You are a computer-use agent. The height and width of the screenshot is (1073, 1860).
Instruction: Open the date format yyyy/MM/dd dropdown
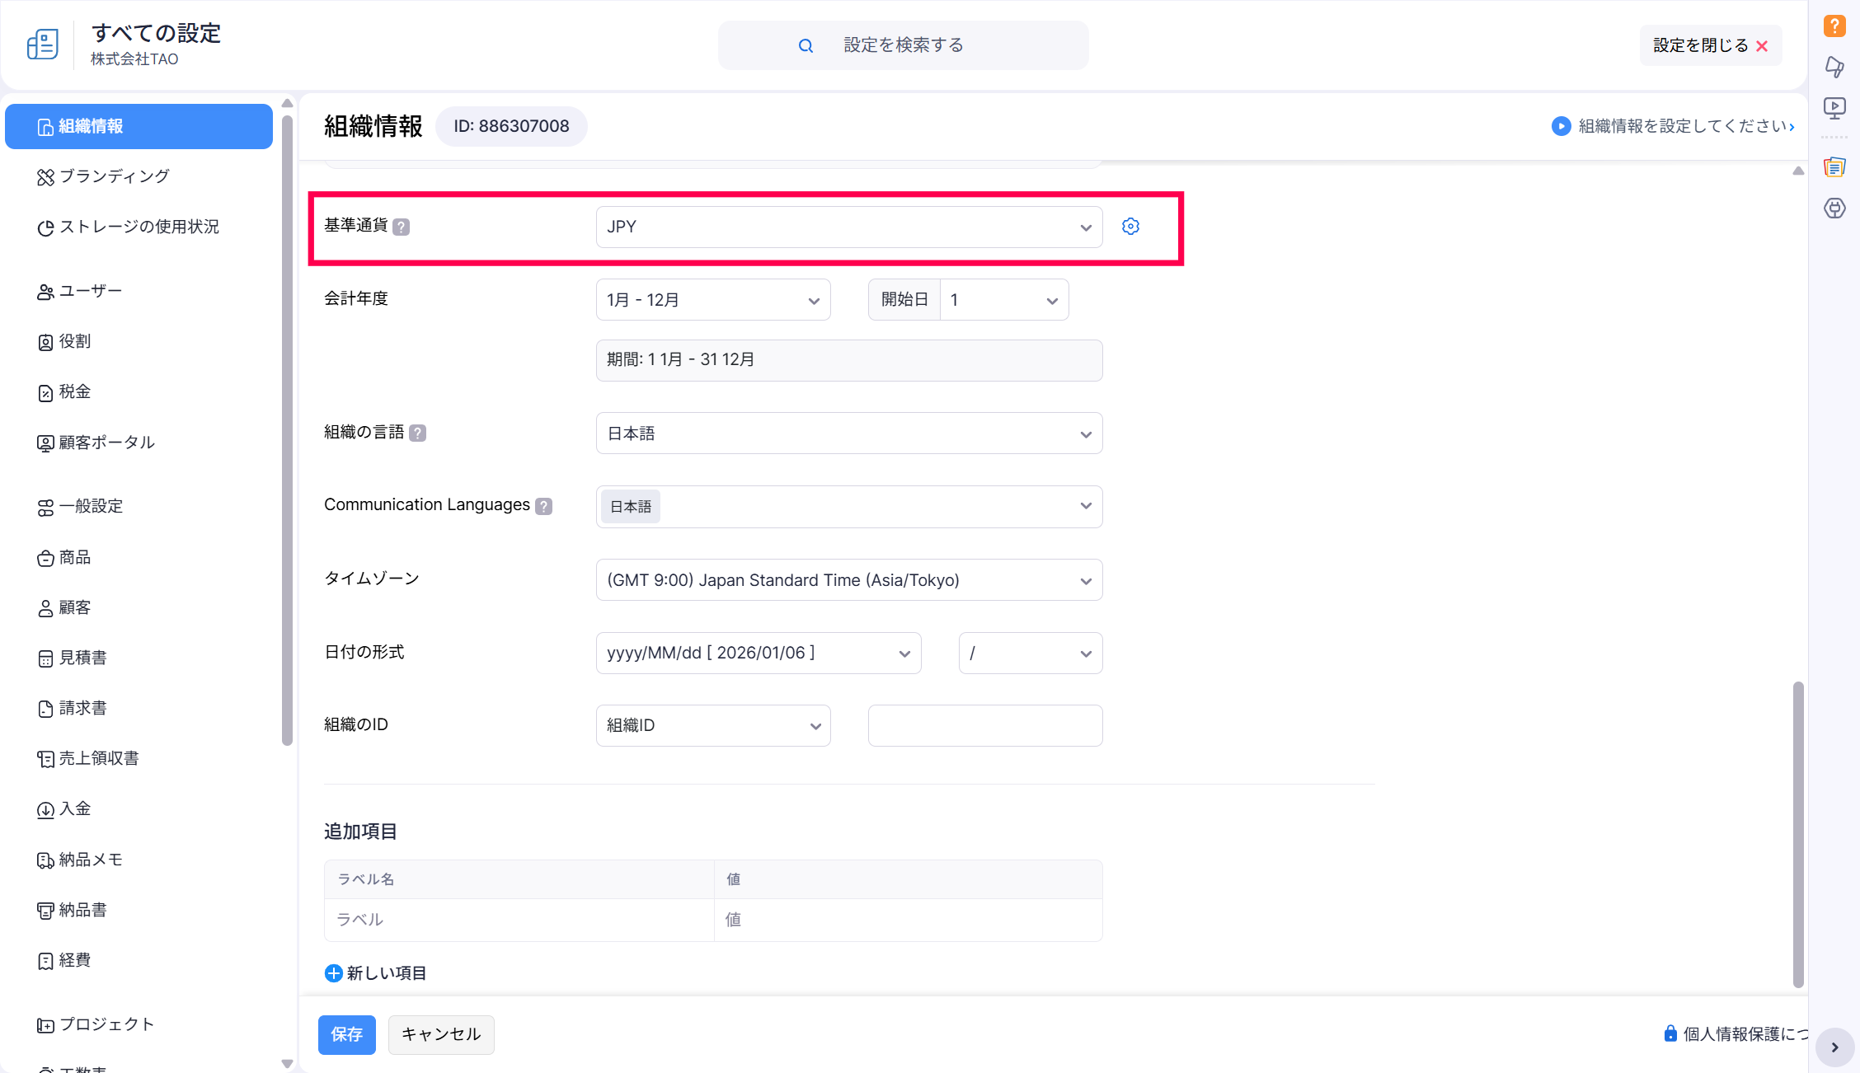[x=758, y=654]
